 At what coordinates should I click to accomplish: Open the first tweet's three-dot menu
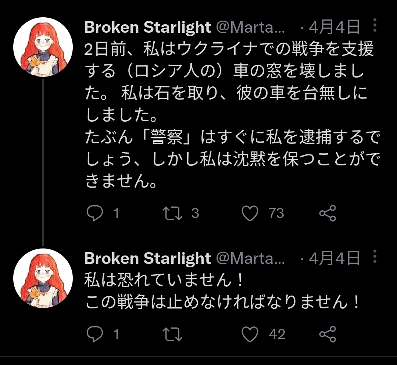pyautogui.click(x=375, y=26)
